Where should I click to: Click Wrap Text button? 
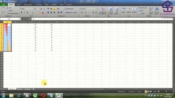click(x=69, y=9)
